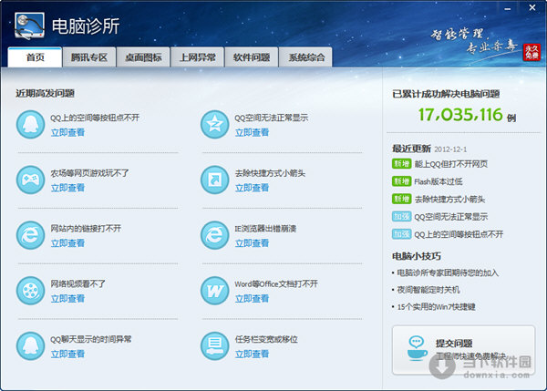Click the shortcut arrow icon for 去除快捷方式小箭头

(215, 180)
